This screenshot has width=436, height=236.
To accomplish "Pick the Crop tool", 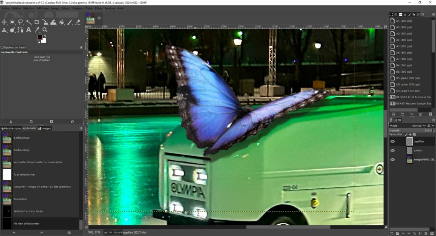I will click(37, 22).
